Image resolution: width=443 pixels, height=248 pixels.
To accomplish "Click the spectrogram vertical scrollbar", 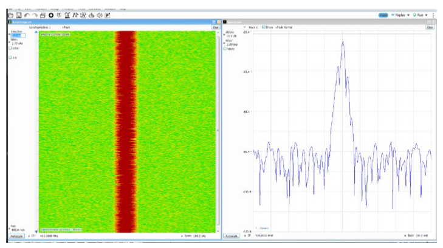I will 218,131.
